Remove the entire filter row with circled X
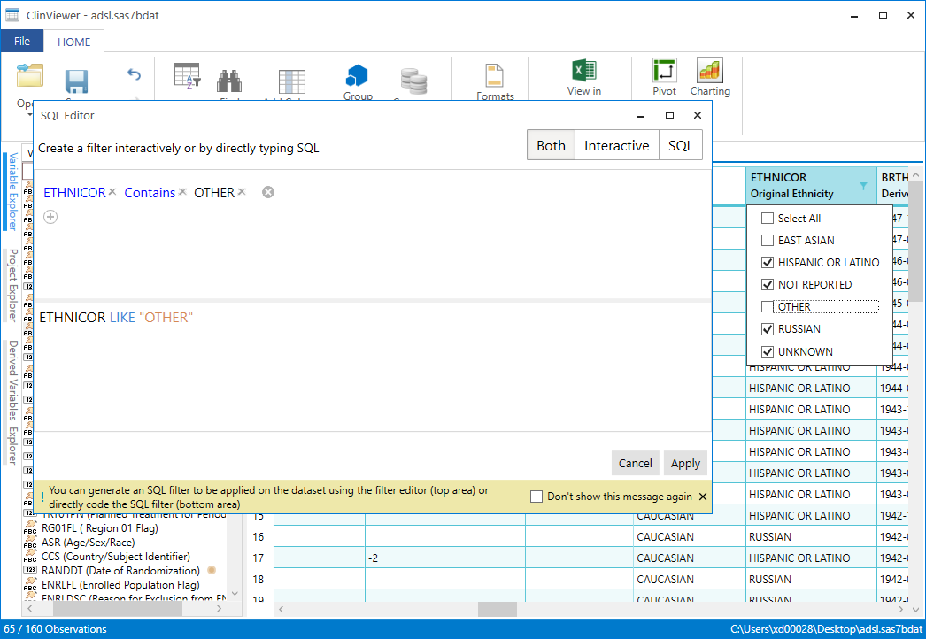Image resolution: width=926 pixels, height=639 pixels. click(268, 192)
